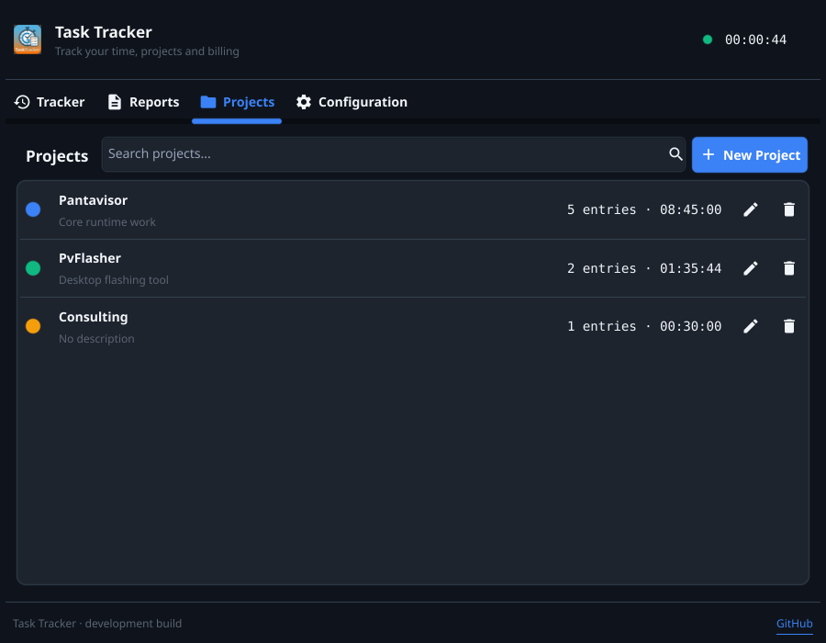Screen dimensions: 826x643
Task: Click the 'Desktop flashing tool' description
Action: pos(114,280)
